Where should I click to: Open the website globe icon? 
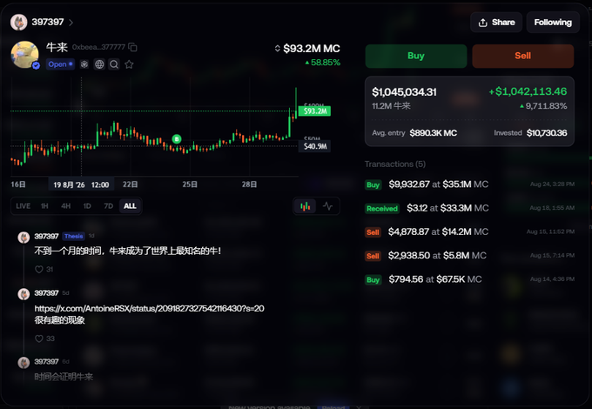pyautogui.click(x=99, y=64)
